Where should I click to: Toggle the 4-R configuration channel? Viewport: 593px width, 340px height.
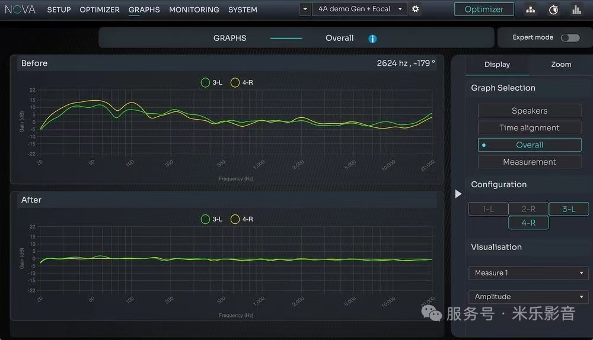pyautogui.click(x=528, y=223)
